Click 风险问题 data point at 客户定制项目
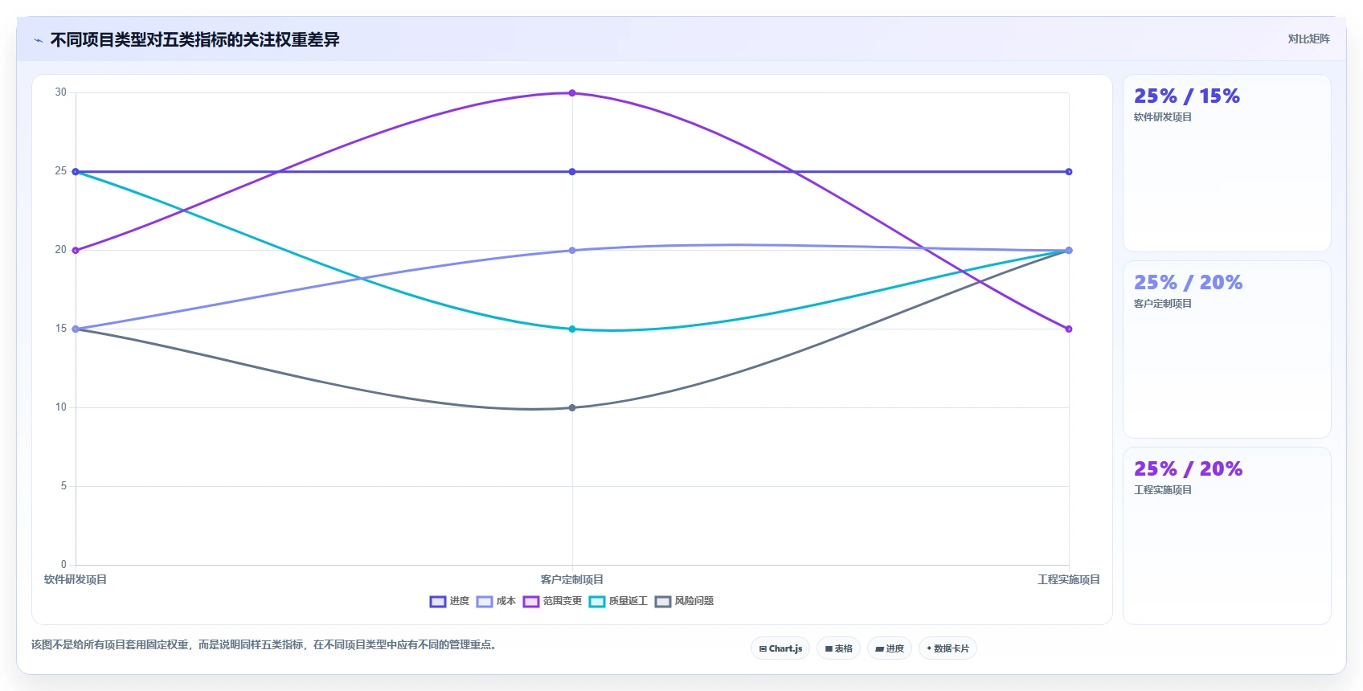Image resolution: width=1363 pixels, height=691 pixels. [x=572, y=407]
